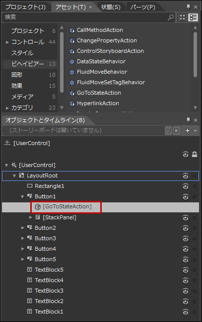Toggle visibility of all objects

tap(186, 155)
